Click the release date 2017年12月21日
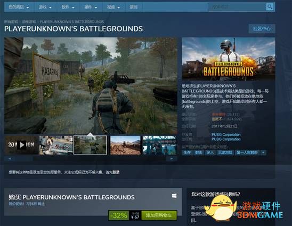This screenshot has height=226, width=292. 224,126
